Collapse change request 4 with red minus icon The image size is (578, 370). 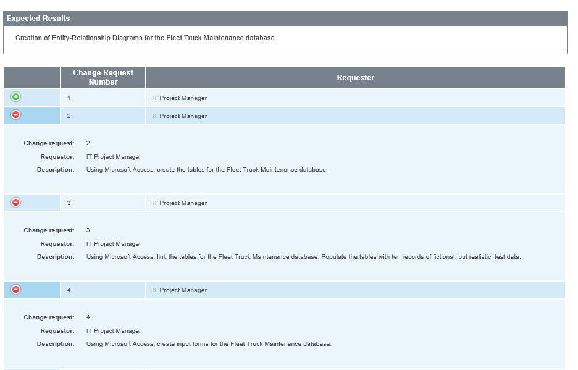pyautogui.click(x=15, y=290)
